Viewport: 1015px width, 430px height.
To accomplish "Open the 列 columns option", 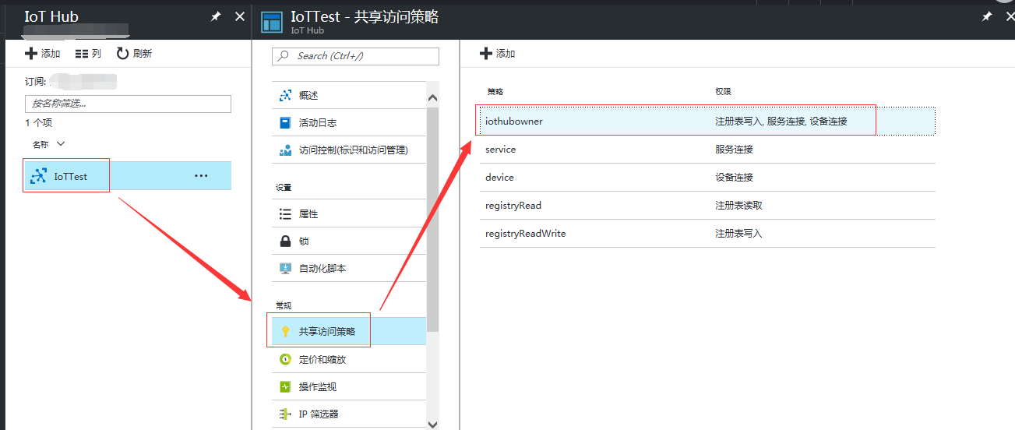I will [89, 54].
